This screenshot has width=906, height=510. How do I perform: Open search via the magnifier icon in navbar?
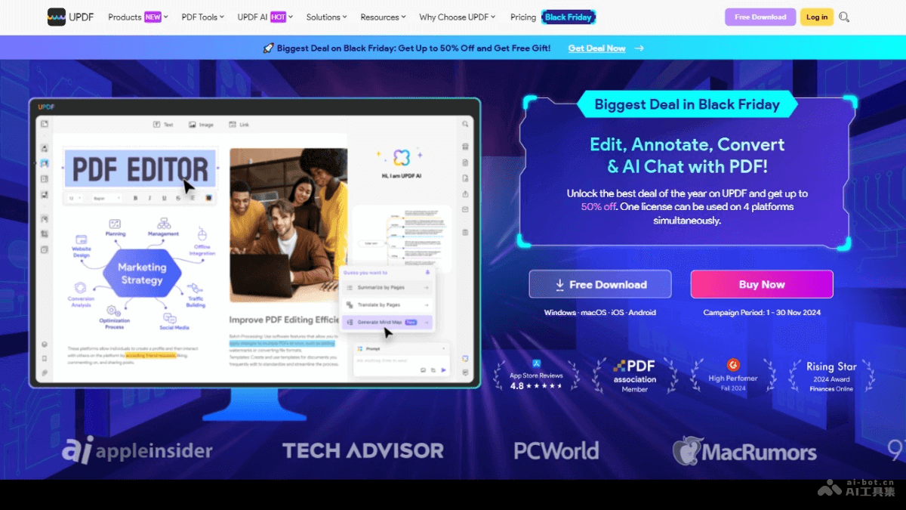pos(844,17)
